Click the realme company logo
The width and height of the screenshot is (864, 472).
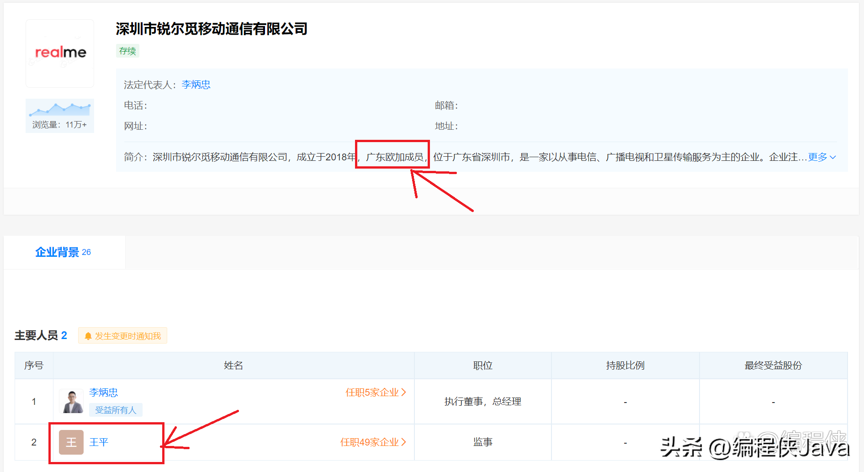60,53
